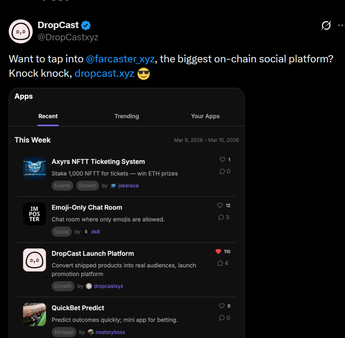345x338 pixels.
Task: Click the Grok icon on the post
Action: [326, 25]
